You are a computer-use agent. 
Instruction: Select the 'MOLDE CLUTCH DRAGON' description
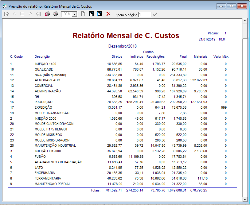pos(54,124)
